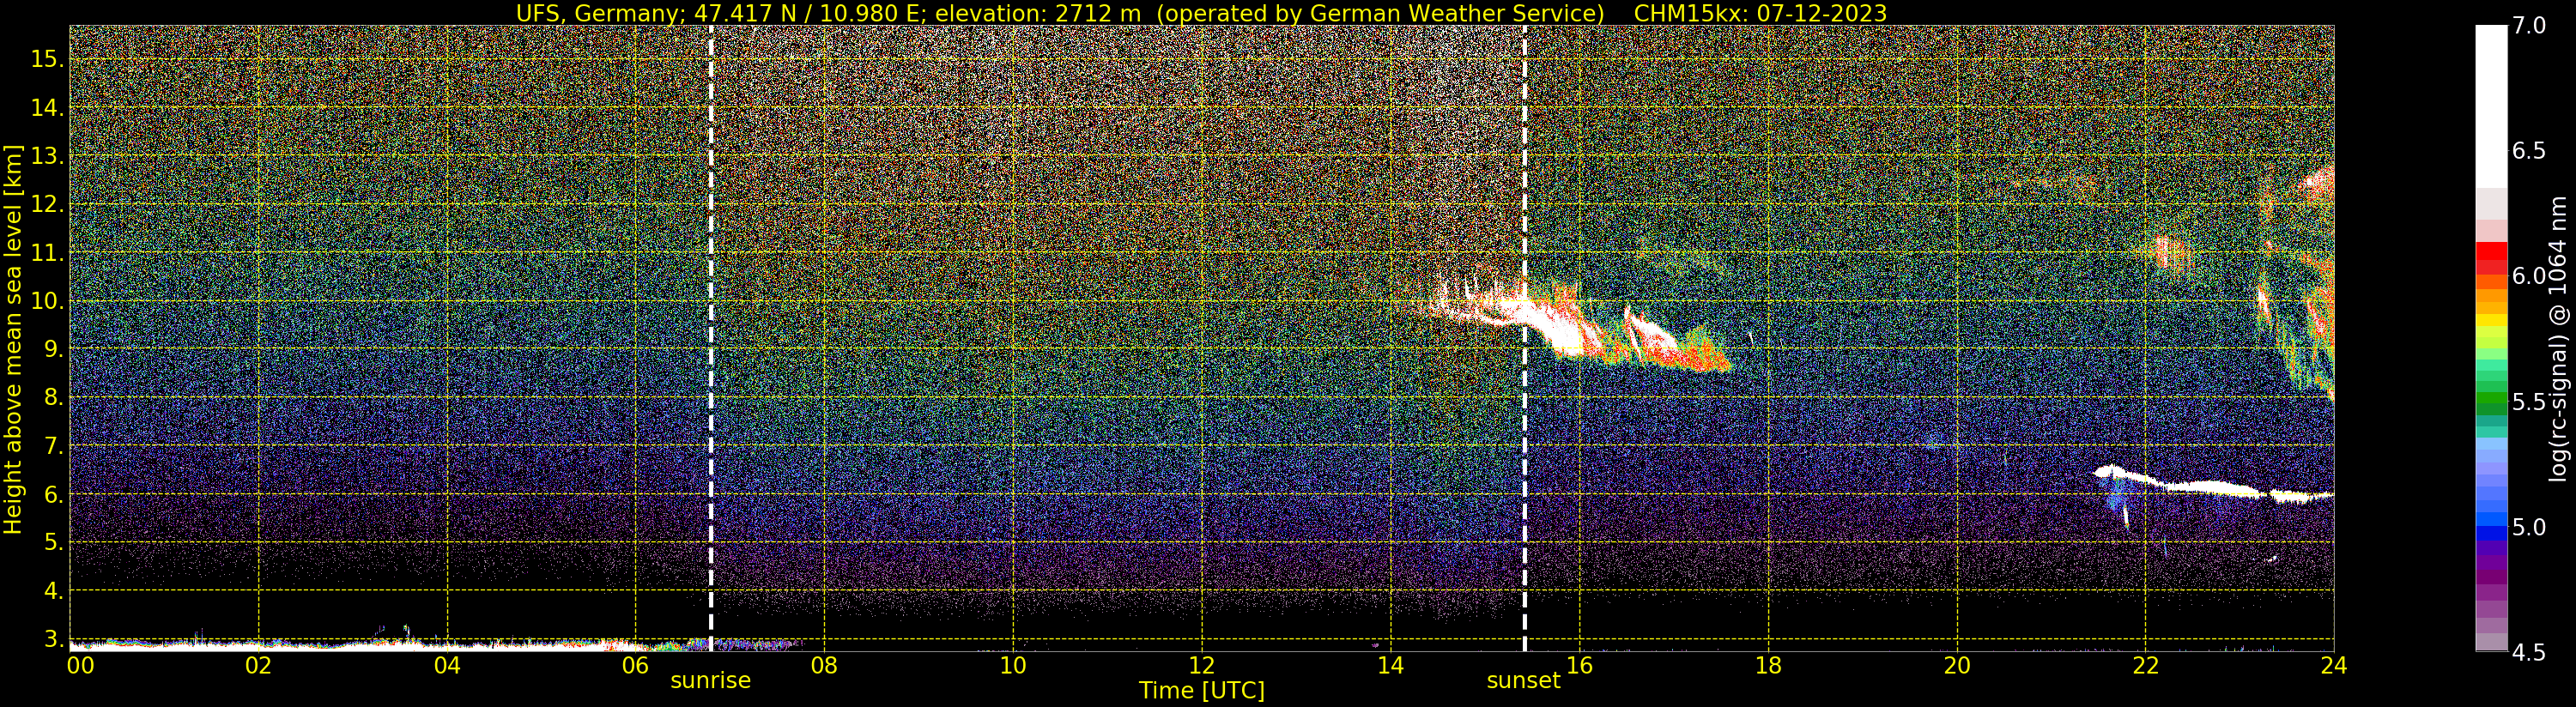Click time axis tick label '04'

(447, 666)
